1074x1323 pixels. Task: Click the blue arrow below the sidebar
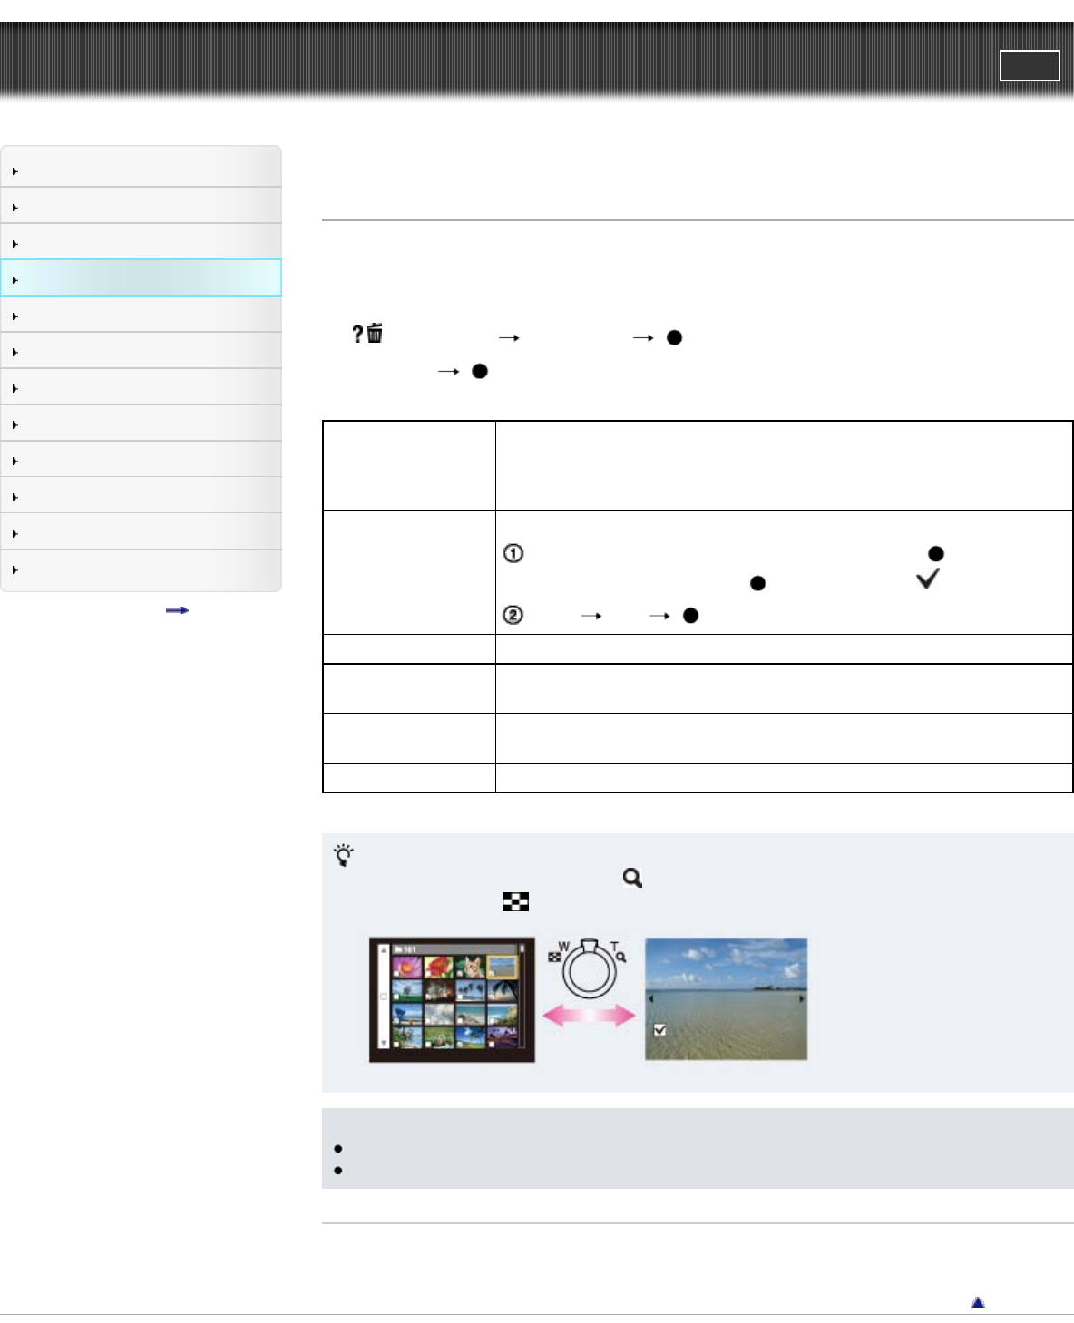tap(177, 610)
